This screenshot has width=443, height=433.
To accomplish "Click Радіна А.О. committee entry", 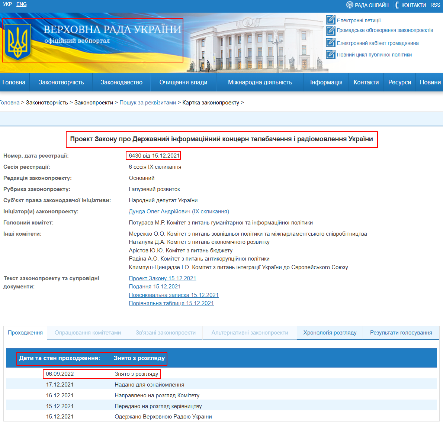I will 199,259.
